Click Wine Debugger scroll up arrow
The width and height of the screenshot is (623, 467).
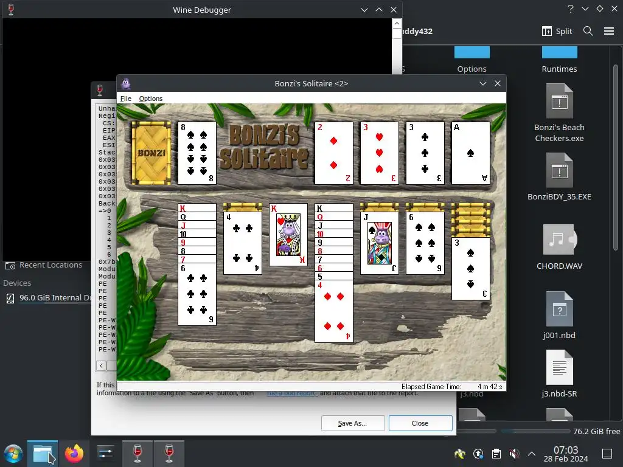397,24
